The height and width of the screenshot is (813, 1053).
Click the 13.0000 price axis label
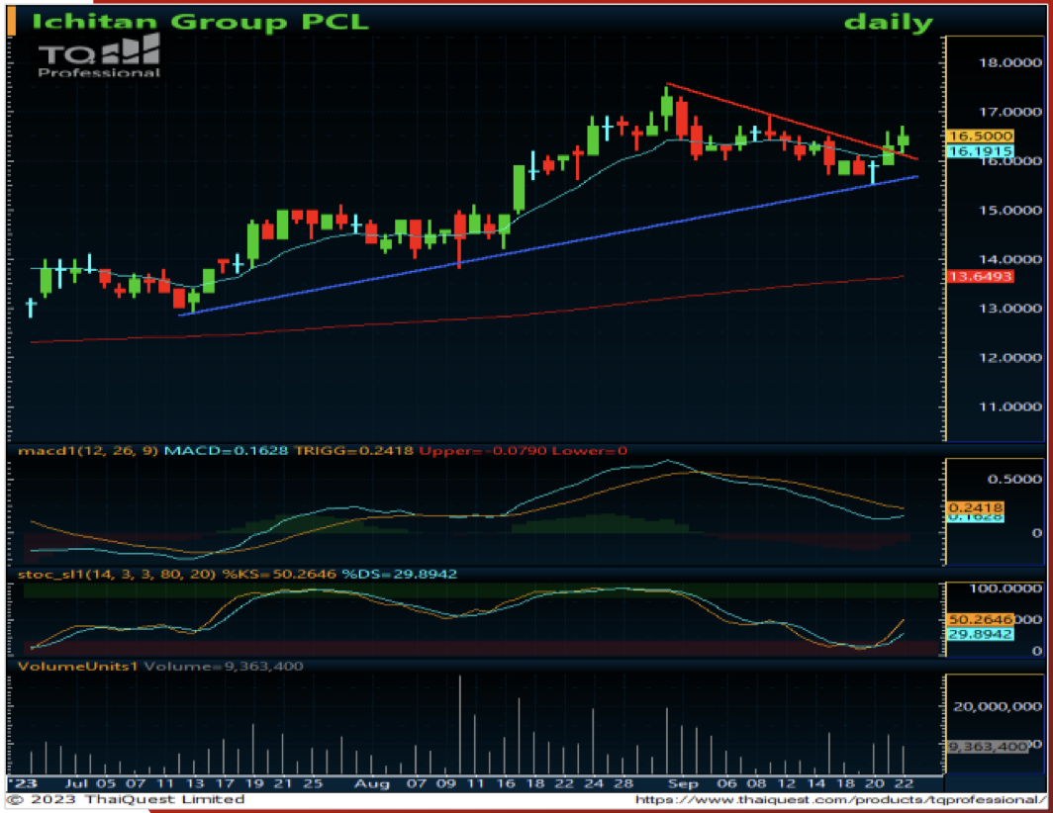(1010, 309)
